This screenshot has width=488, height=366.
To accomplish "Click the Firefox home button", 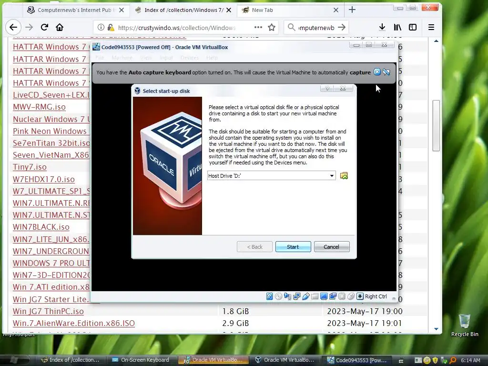I will click(60, 27).
